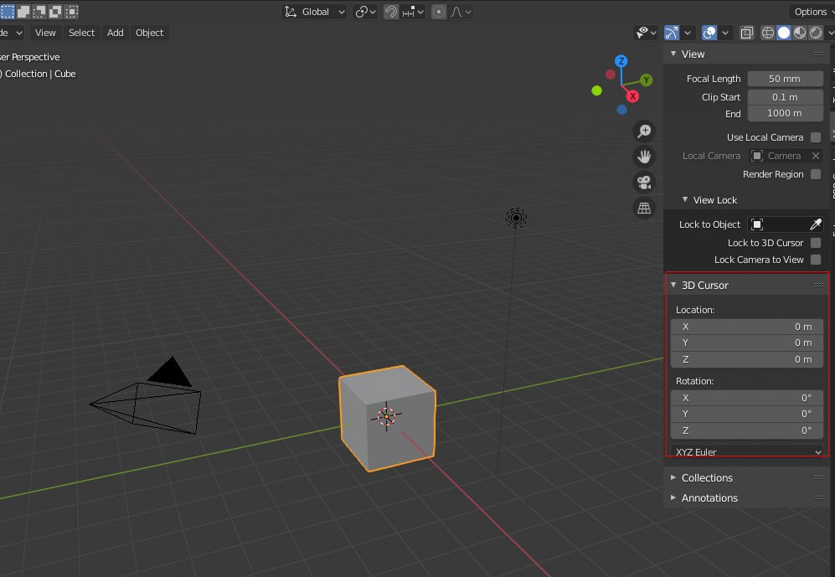Click the blue Z axis on navigation gizmo
Image resolution: width=835 pixels, height=577 pixels.
[621, 60]
